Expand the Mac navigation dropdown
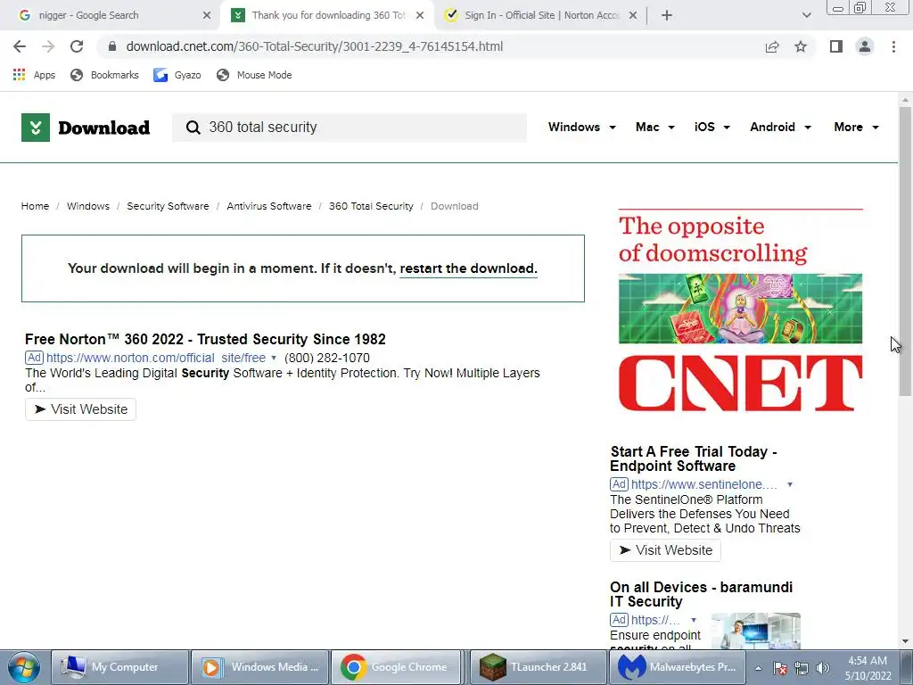 coord(655,127)
